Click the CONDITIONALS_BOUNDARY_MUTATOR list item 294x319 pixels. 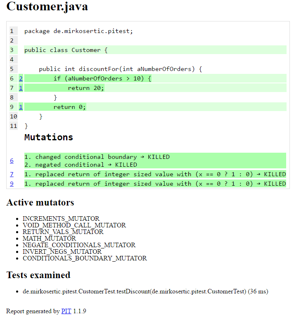tap(85, 258)
